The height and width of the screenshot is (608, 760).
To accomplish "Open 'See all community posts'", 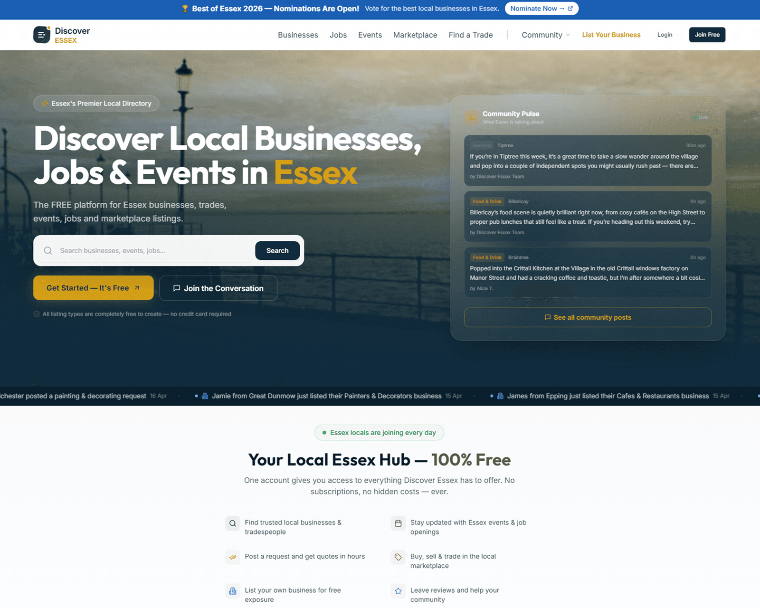I will tap(587, 317).
